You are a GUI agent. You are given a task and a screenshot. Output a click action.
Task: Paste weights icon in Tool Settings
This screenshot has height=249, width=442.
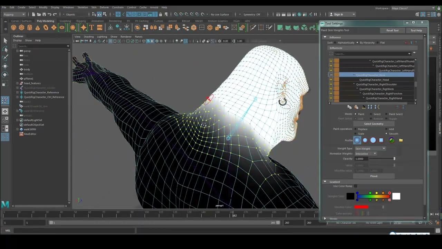click(356, 107)
